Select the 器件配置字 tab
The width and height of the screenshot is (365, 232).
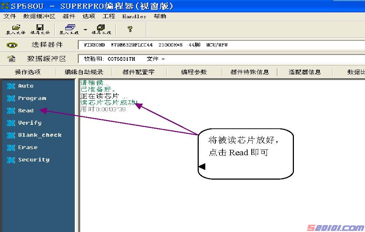[139, 72]
